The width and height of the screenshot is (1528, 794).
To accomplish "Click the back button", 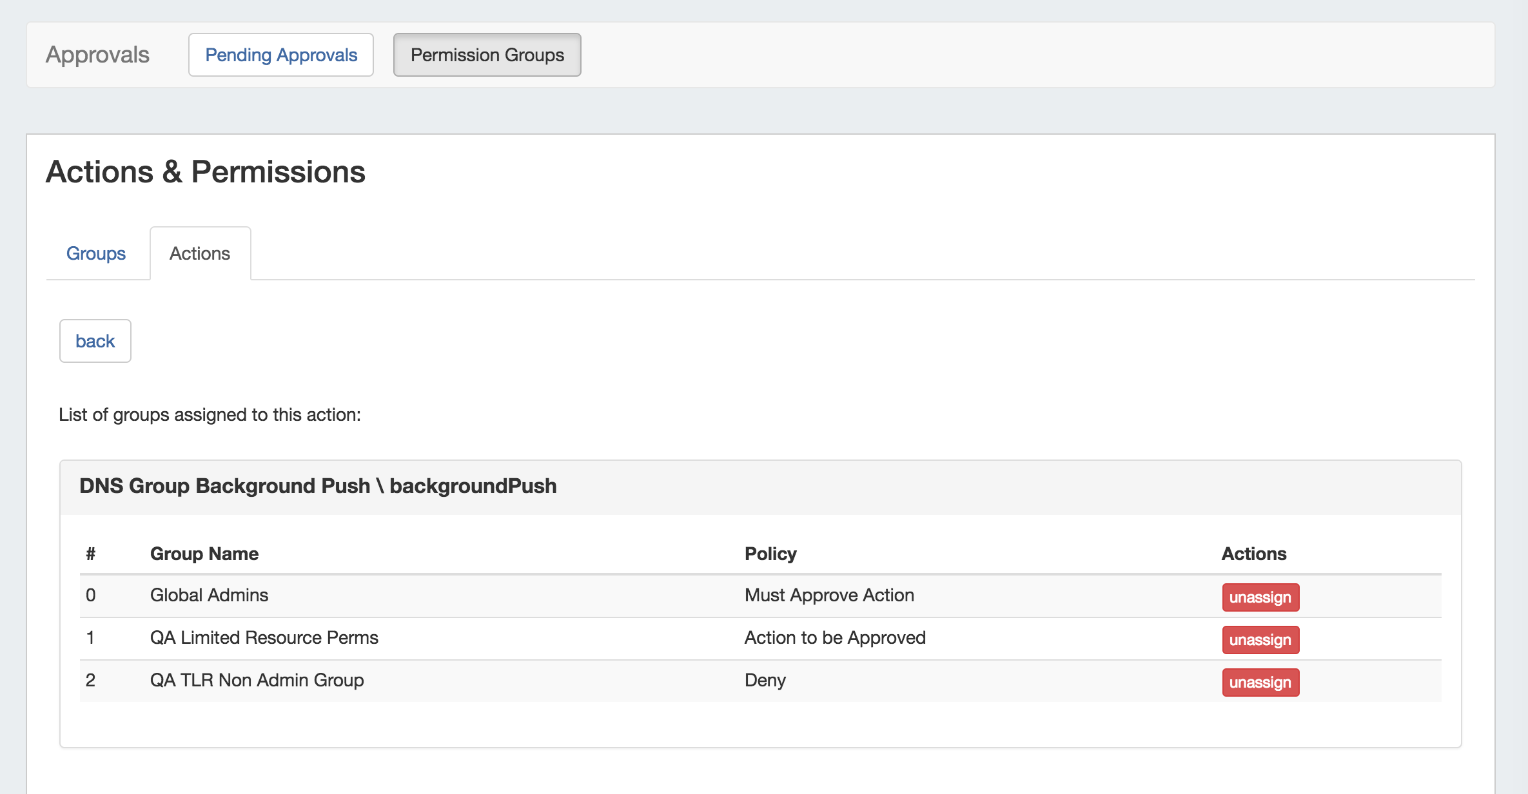I will [95, 341].
